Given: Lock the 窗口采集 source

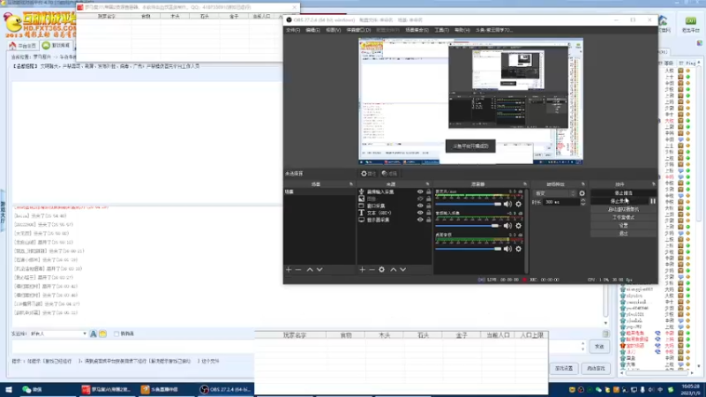Looking at the screenshot, I should [x=429, y=206].
